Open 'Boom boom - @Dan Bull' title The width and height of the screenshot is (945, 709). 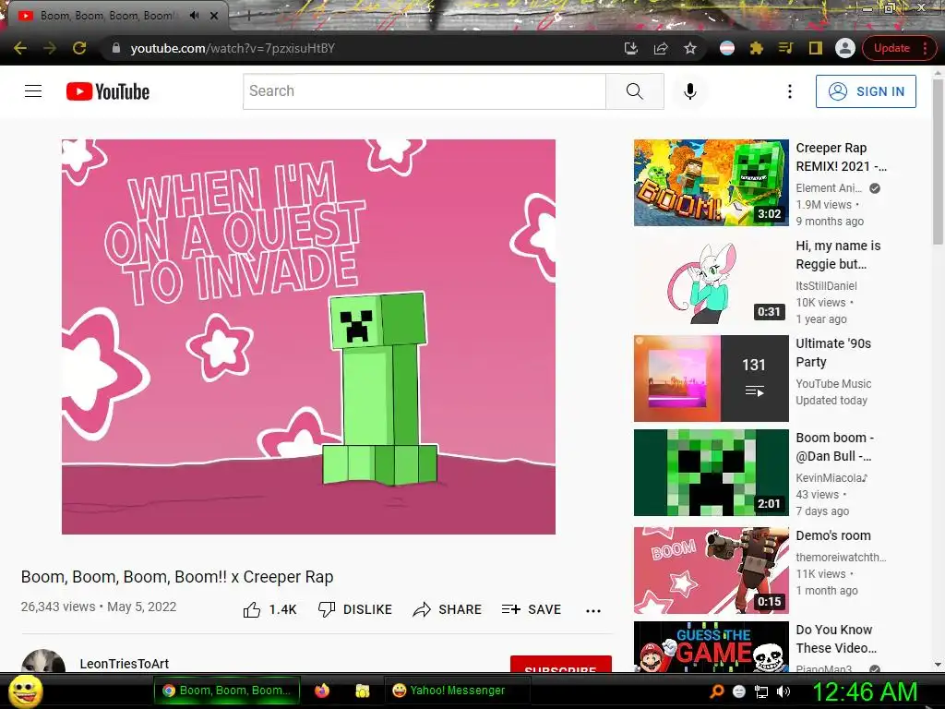834,446
